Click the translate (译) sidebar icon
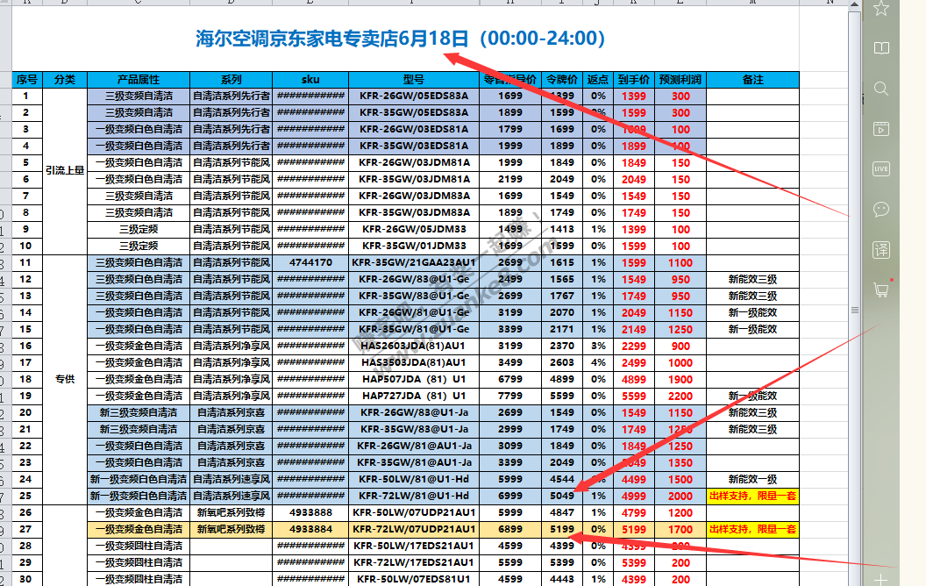The image size is (926, 586). point(881,249)
